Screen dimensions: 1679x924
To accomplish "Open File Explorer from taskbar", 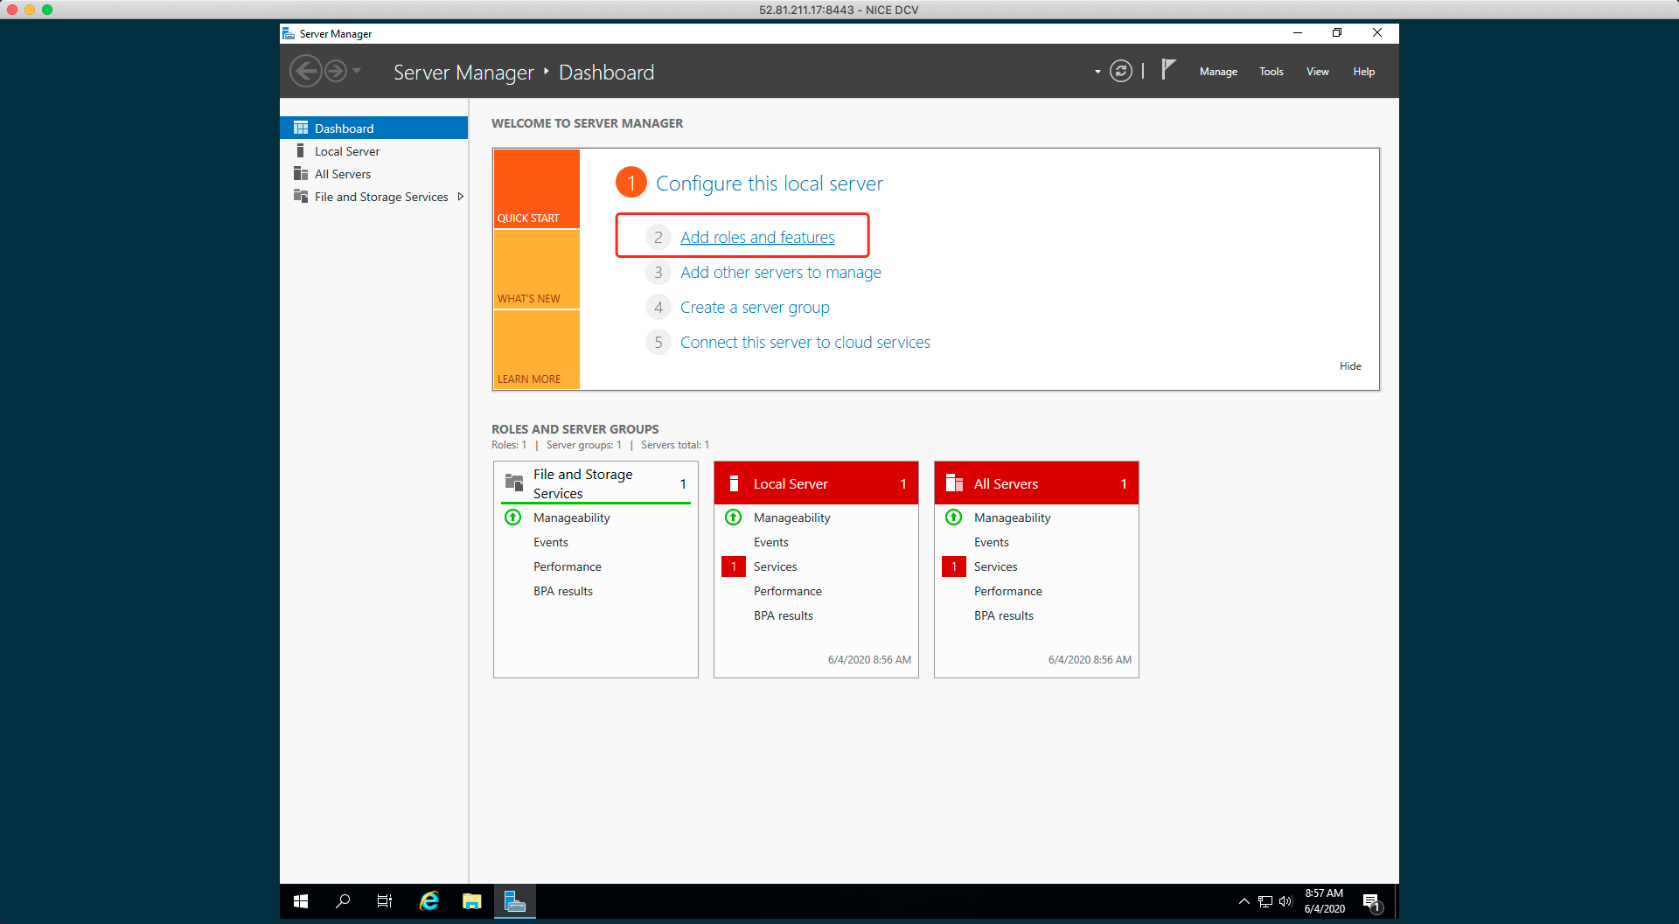I will tap(472, 901).
